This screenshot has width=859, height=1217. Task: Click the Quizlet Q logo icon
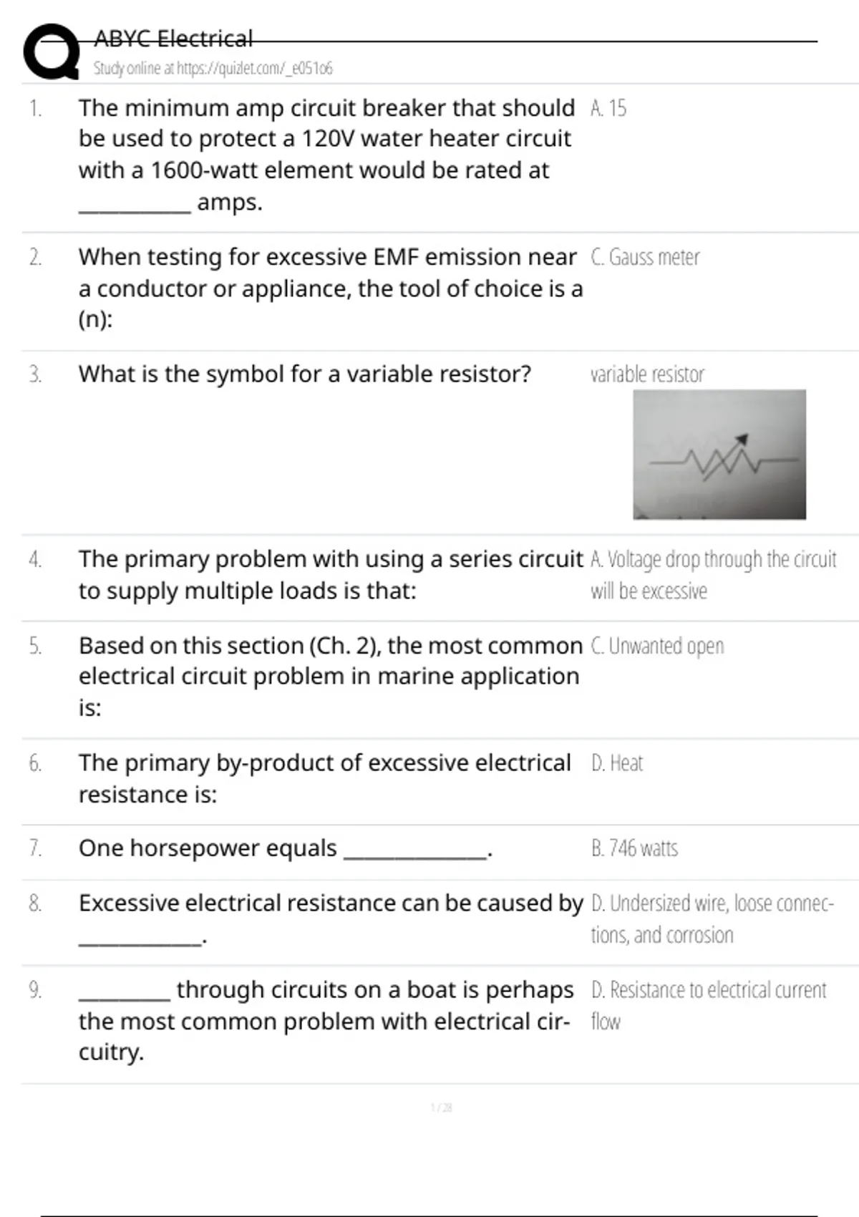point(52,52)
